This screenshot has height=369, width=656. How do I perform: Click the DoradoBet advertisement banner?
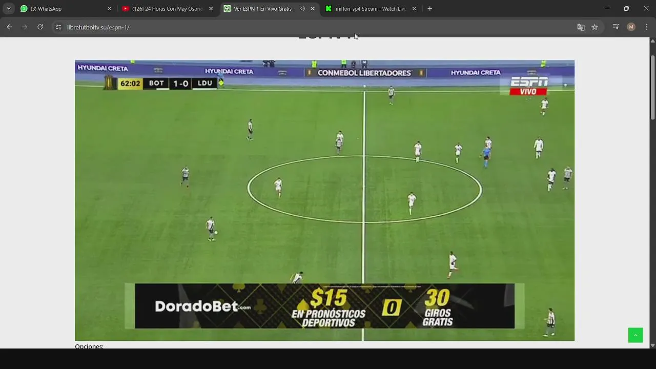[x=324, y=306]
